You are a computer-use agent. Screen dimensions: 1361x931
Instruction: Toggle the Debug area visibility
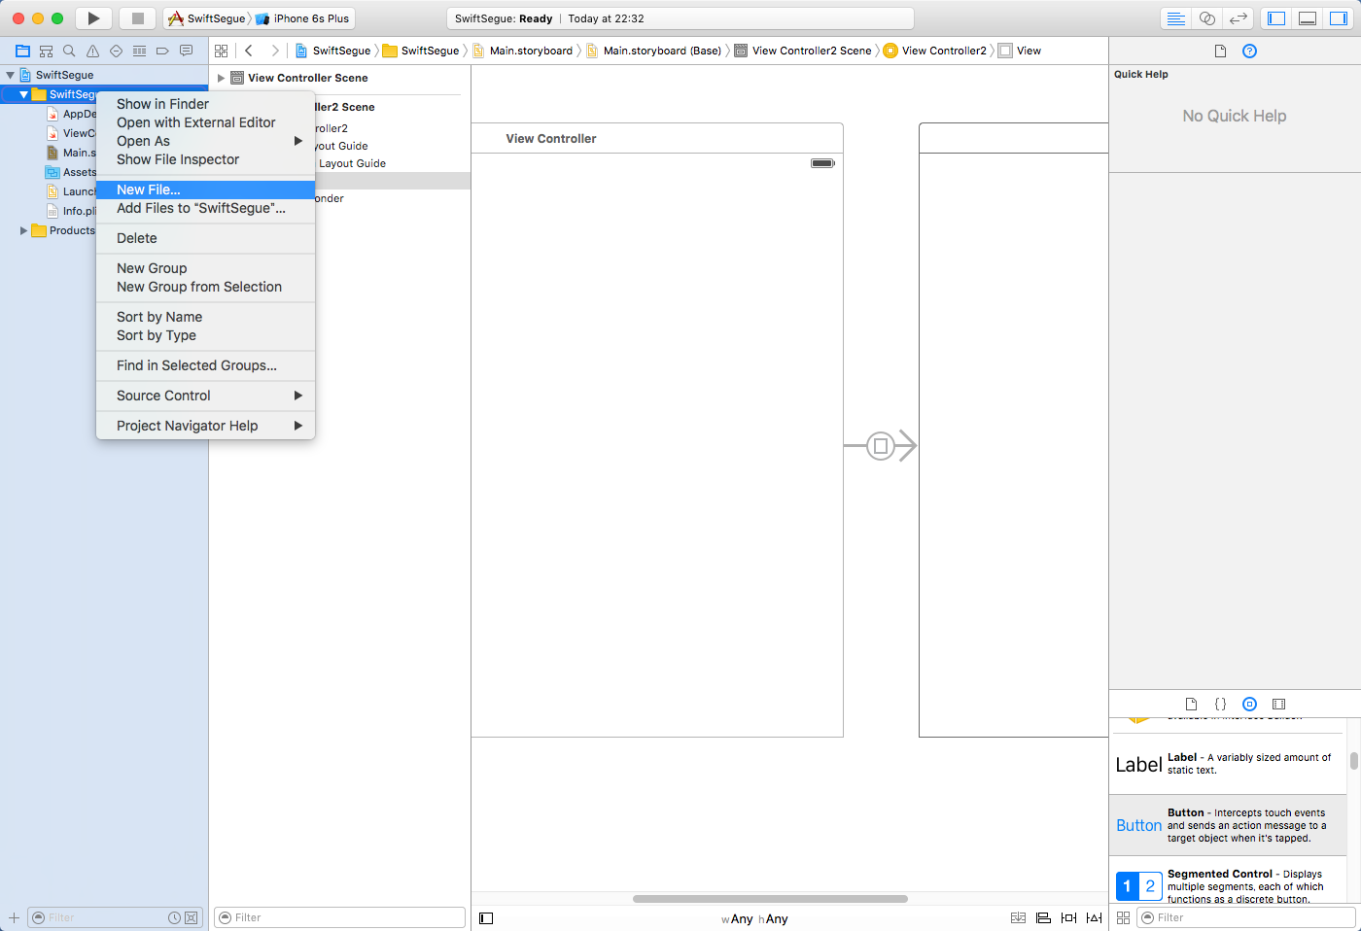(1308, 18)
